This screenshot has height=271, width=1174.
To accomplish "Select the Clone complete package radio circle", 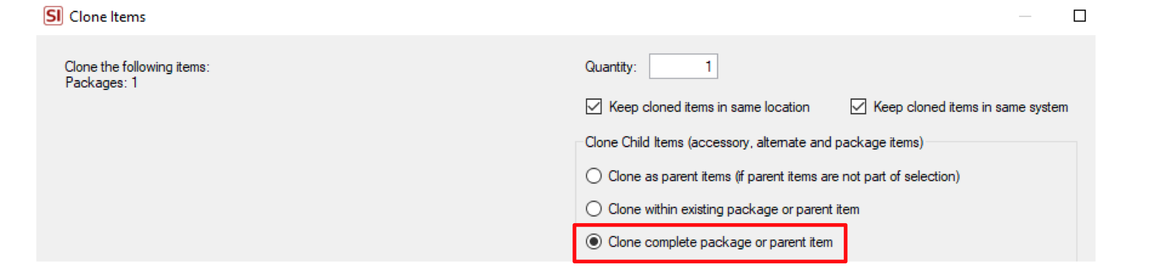I will [593, 242].
